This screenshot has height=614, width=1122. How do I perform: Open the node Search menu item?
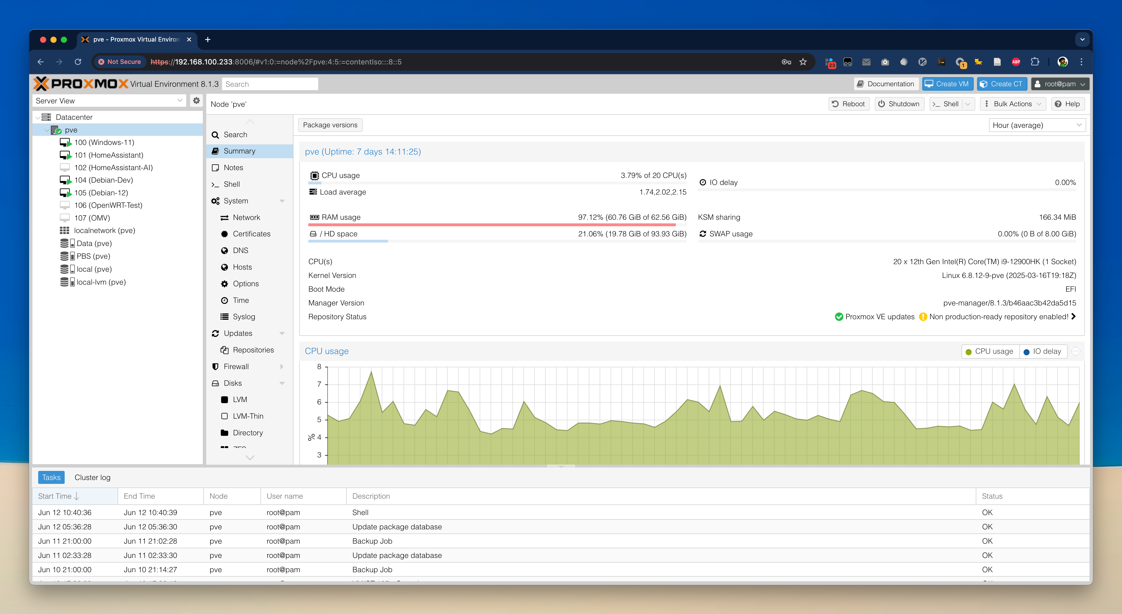coord(250,135)
